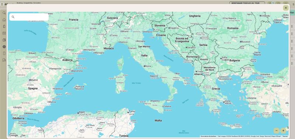295x139 pixels.
Task: Click the Malta label on the map
Action: click(158, 121)
